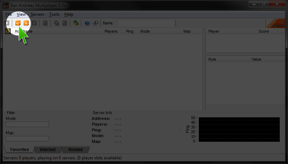Click the refresh server toolbar icon
288x164 pixels.
(x=35, y=23)
